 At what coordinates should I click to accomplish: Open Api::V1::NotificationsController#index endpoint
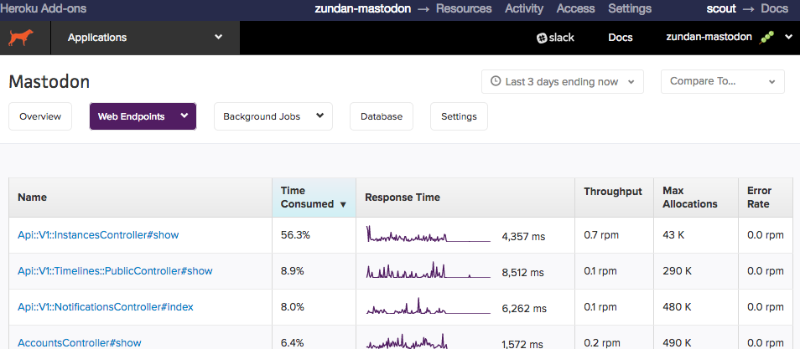point(106,307)
